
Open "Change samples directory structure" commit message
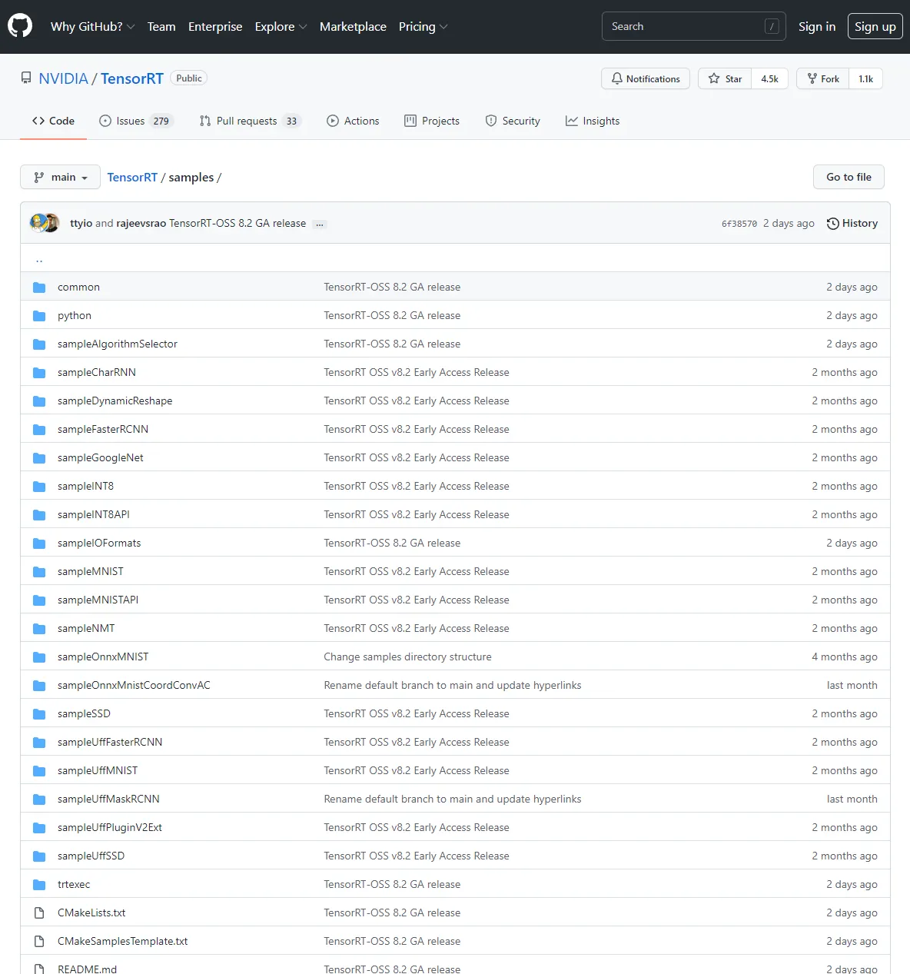(x=407, y=657)
